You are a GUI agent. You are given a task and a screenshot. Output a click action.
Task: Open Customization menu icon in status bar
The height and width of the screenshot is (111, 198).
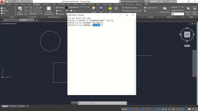(196, 109)
